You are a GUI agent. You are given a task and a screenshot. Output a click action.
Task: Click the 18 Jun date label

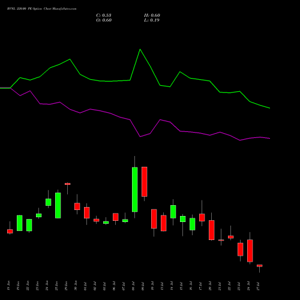coord(8,286)
